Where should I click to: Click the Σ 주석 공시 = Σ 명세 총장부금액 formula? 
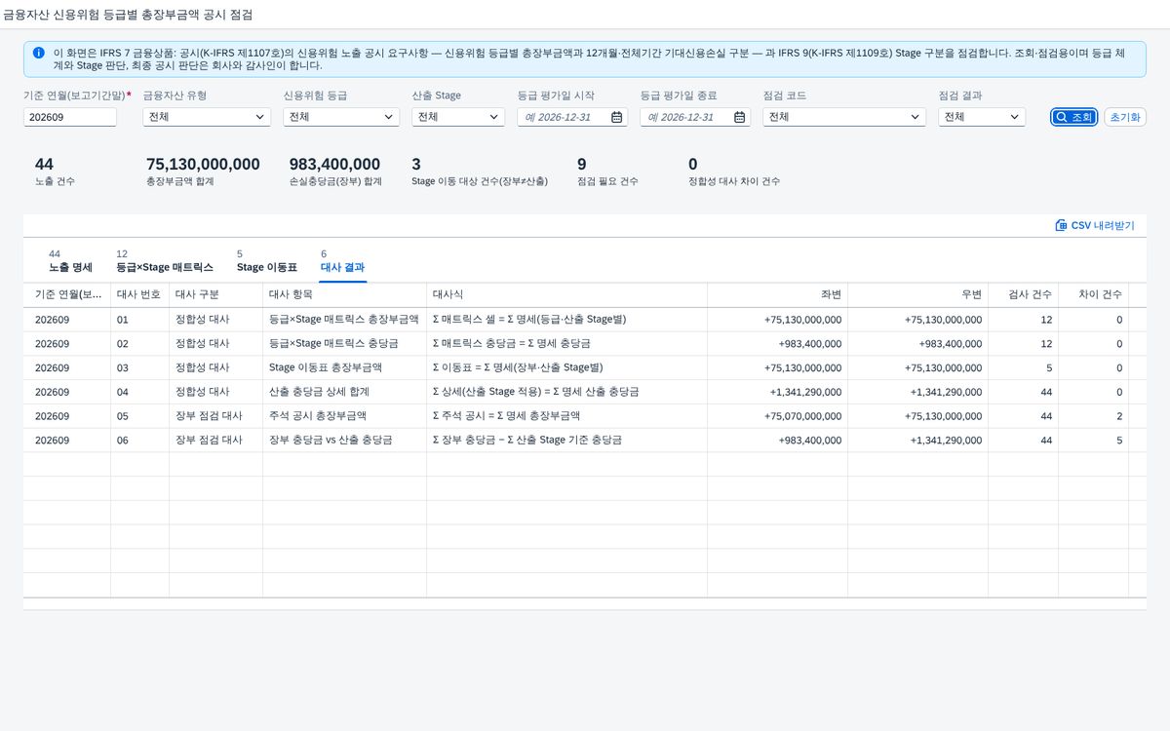tap(506, 416)
